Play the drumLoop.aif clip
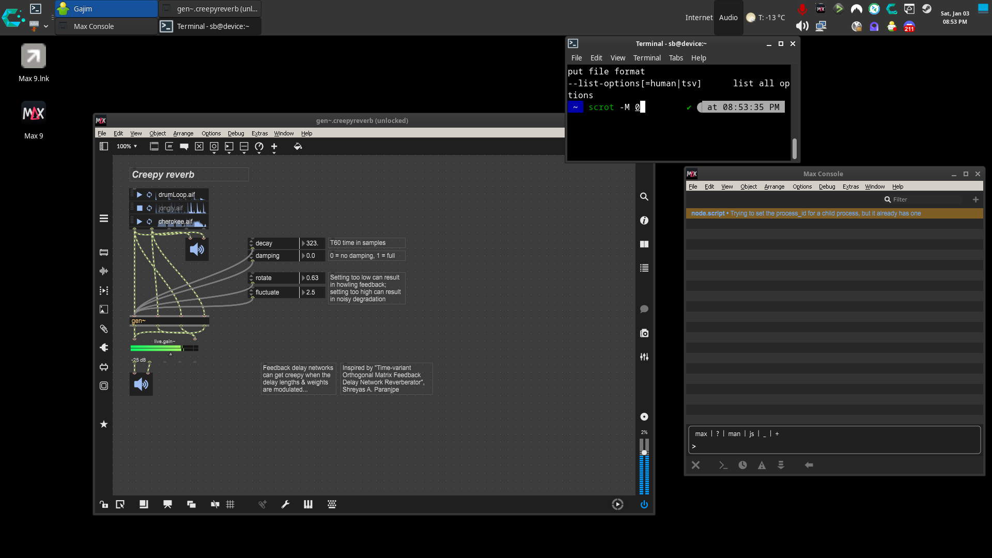Viewport: 992px width, 558px height. pyautogui.click(x=139, y=195)
